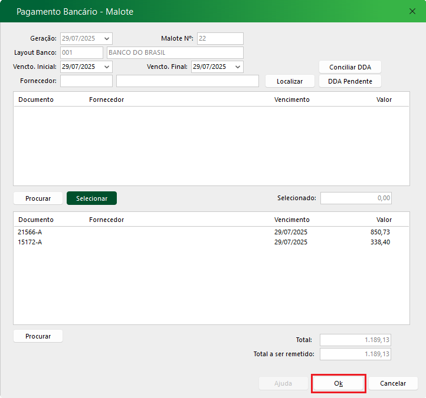
Task: Expand the Vencto. Final date picker
Action: [238, 67]
